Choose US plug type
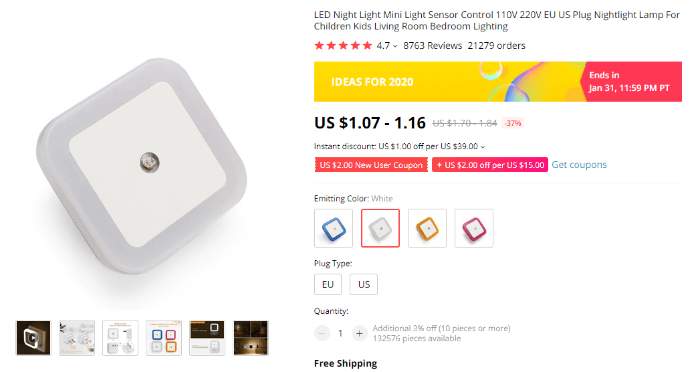This screenshot has width=700, height=372. tap(364, 284)
